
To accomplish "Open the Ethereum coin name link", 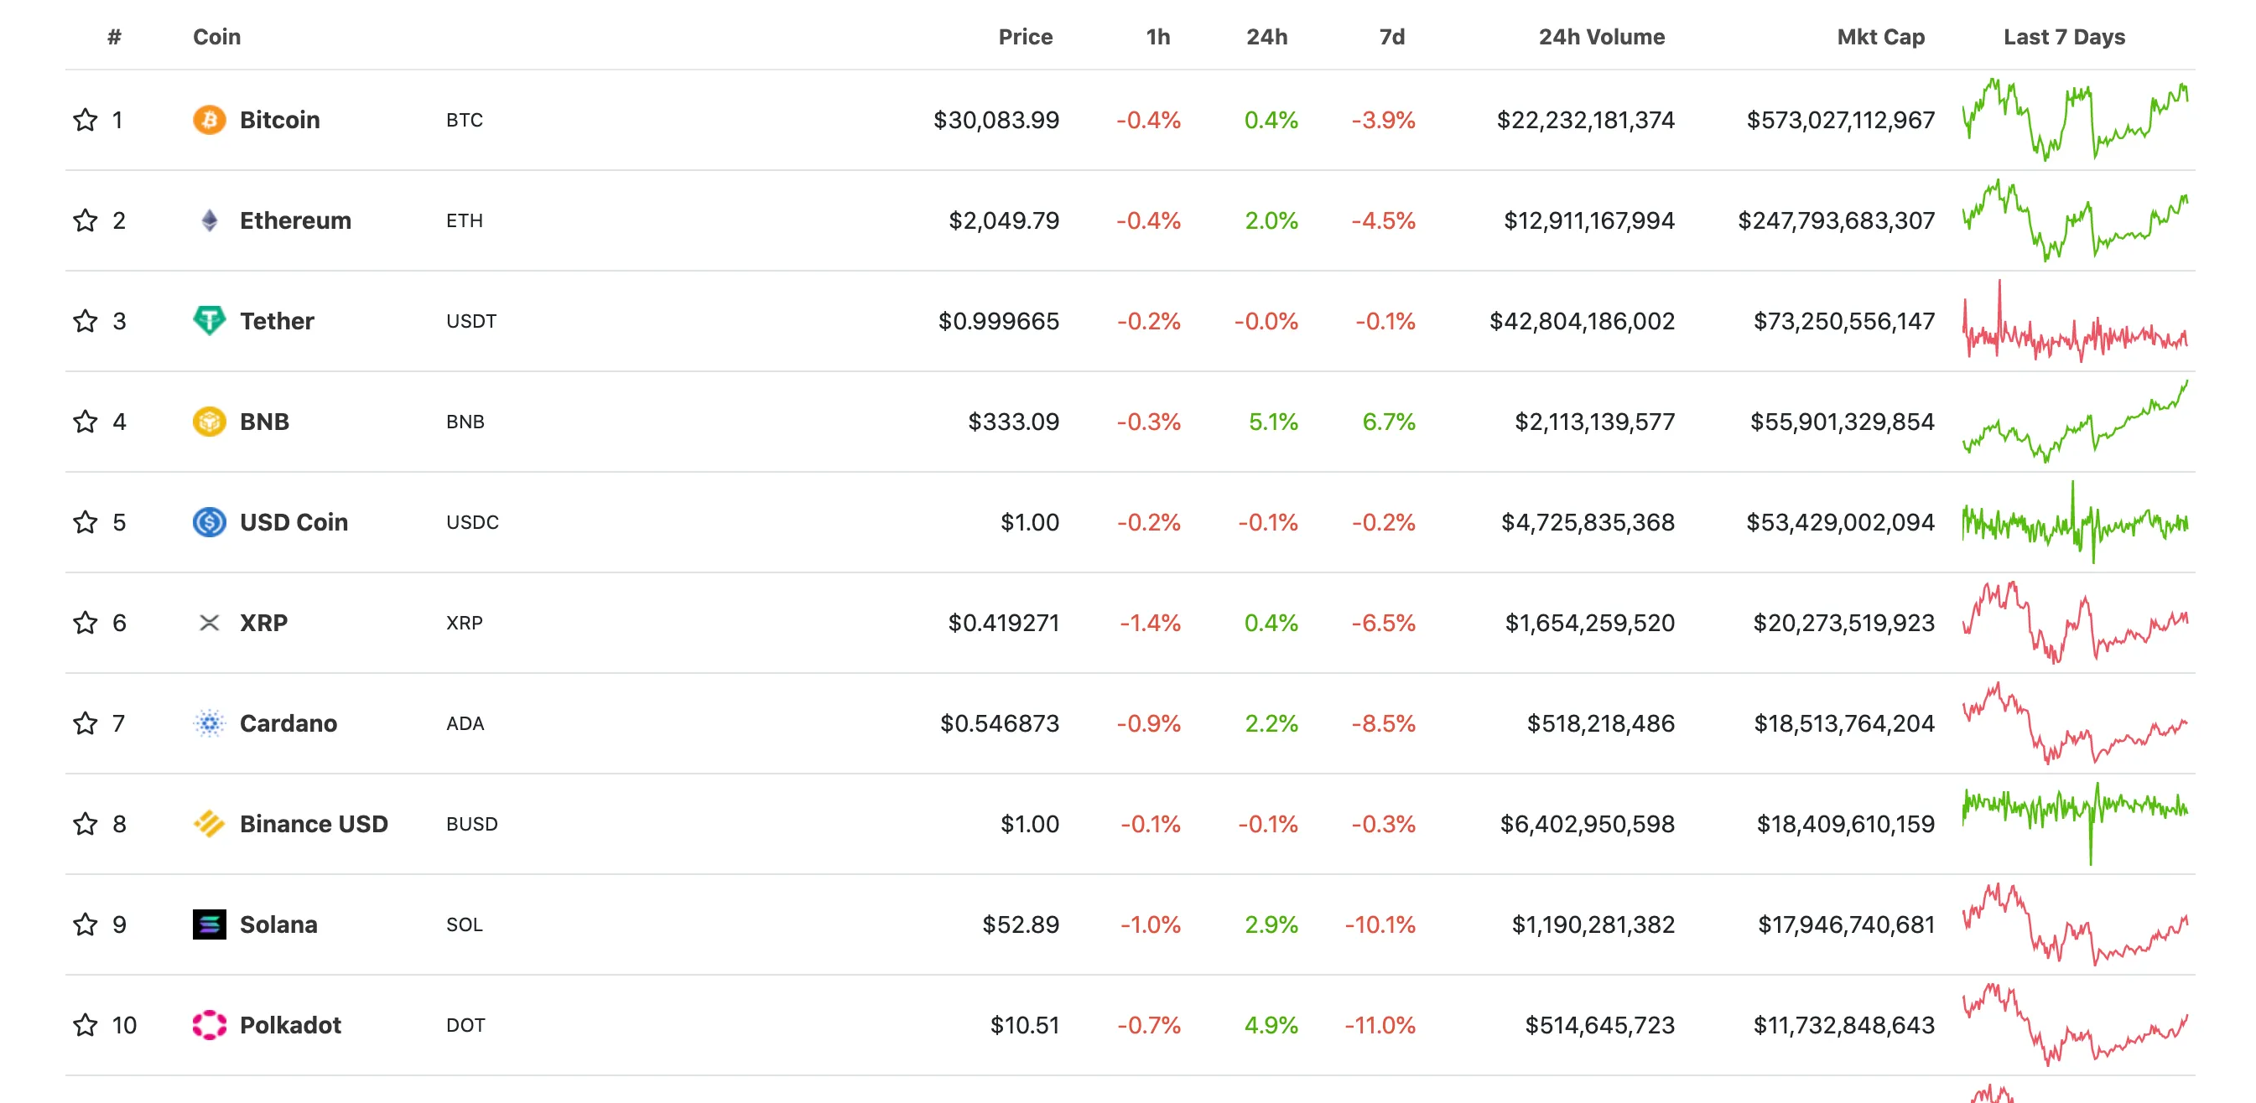I will point(294,220).
